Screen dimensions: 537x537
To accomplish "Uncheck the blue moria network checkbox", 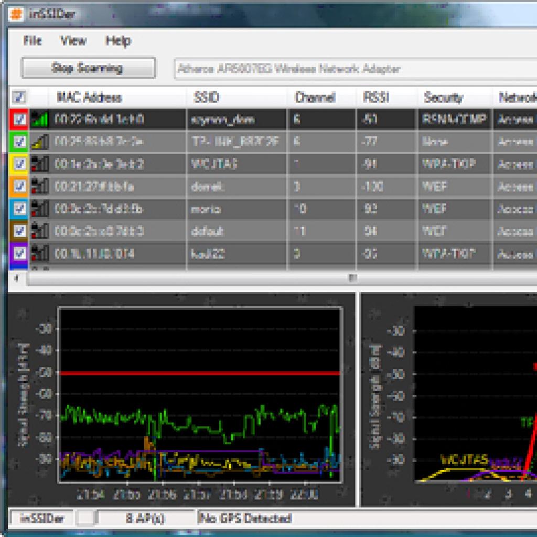I will [19, 209].
